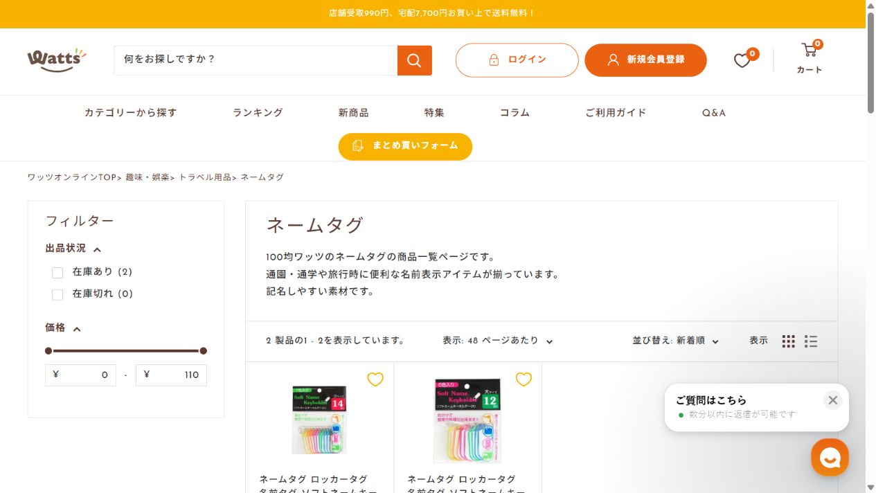876x493 pixels.
Task: Open ご利用ガイド menu item
Action: [616, 113]
